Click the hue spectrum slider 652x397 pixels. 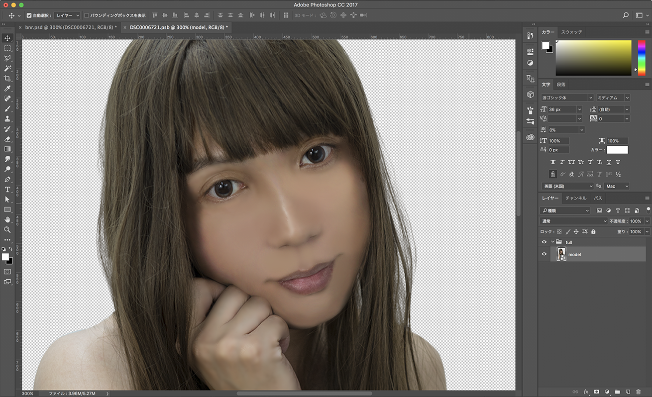coord(641,58)
